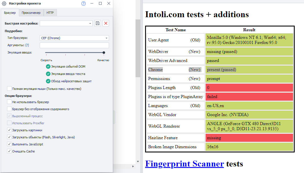Click the scroll down arrow in the middle pane
The height and width of the screenshot is (173, 304).
[x=138, y=161]
